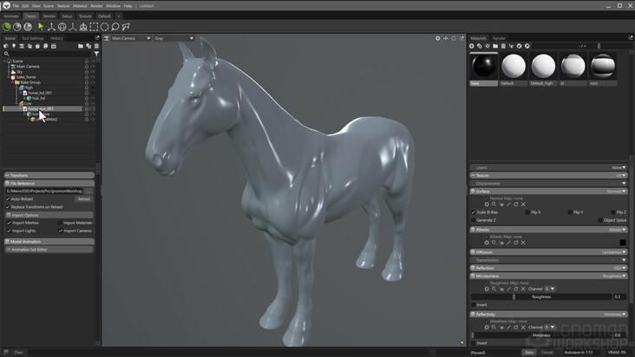Clear the Metalness Map with X icon
The image size is (635, 357).
tap(523, 327)
